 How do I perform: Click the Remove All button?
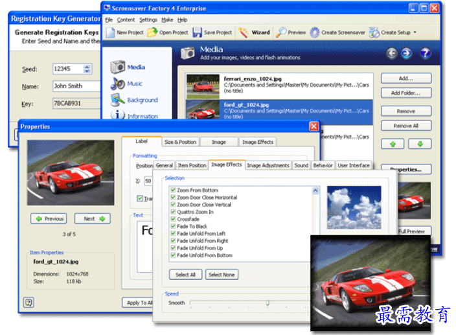(406, 126)
